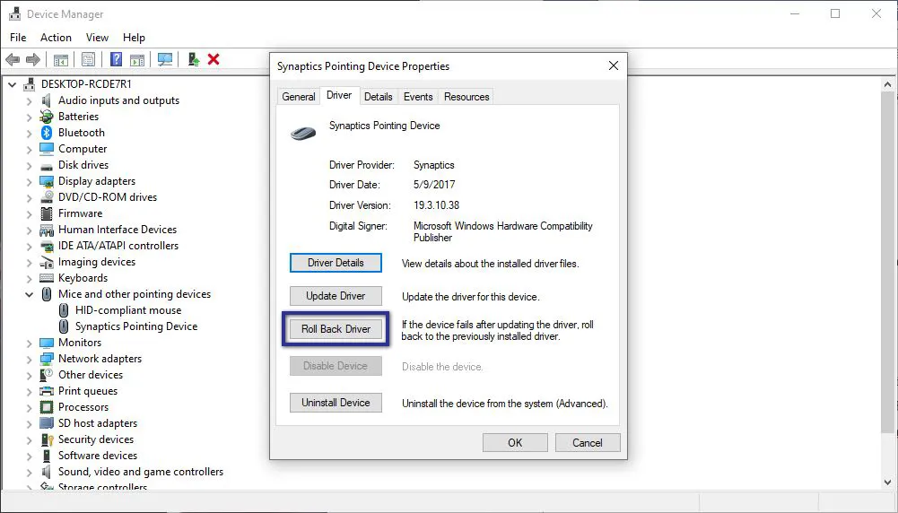898x513 pixels.
Task: Click the driver date value 5/9/2017
Action: (434, 185)
